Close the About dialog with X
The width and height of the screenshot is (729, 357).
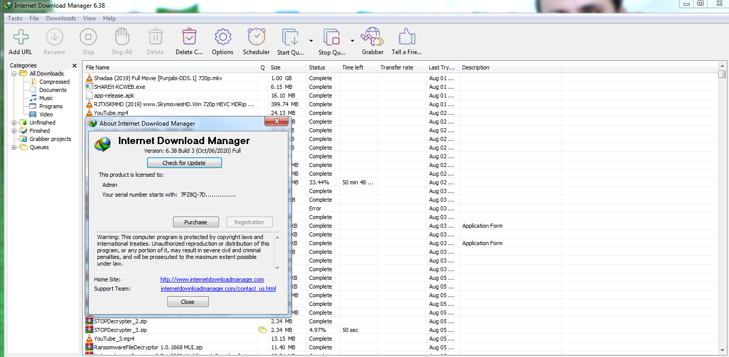click(277, 122)
